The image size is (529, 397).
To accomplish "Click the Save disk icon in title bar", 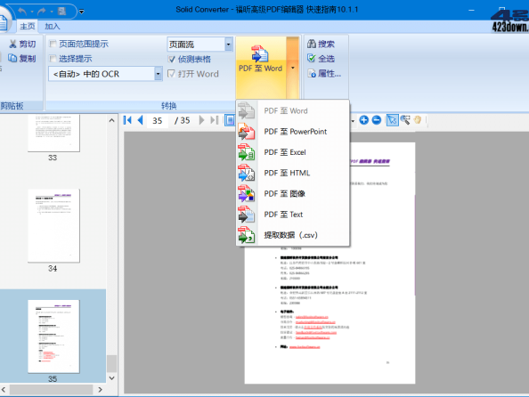I will point(61,12).
